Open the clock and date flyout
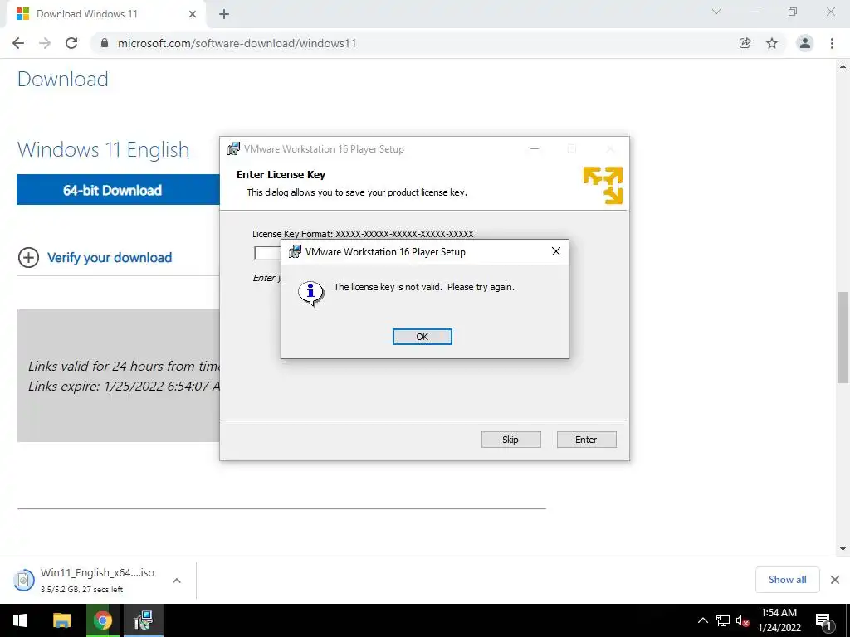The width and height of the screenshot is (850, 637). pyautogui.click(x=779, y=620)
